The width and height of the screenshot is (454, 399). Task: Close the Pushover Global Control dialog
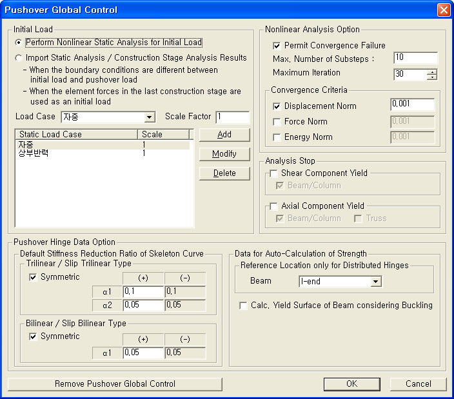point(444,10)
